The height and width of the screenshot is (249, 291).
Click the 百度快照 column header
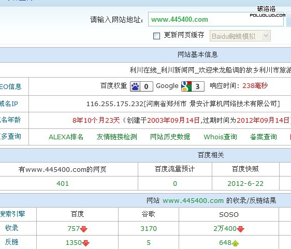pyautogui.click(x=245, y=169)
